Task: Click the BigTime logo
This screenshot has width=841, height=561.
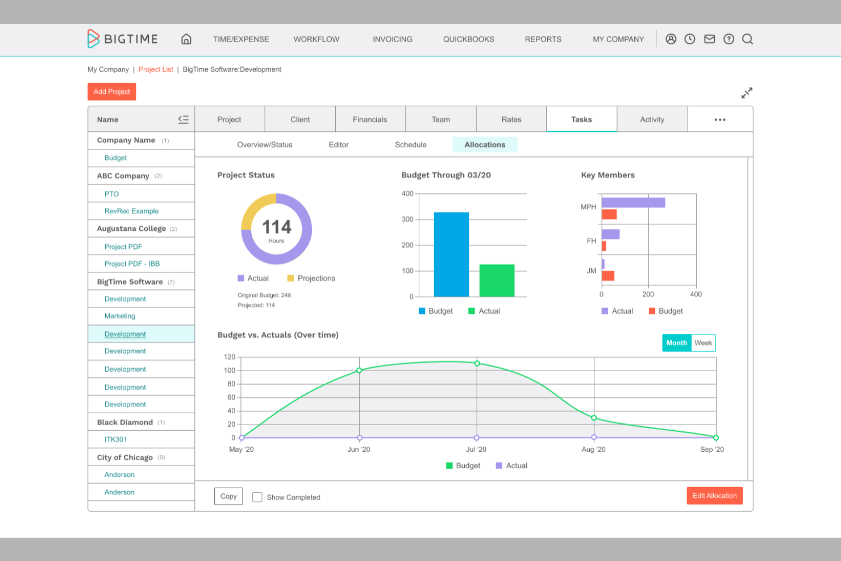Action: (x=123, y=39)
